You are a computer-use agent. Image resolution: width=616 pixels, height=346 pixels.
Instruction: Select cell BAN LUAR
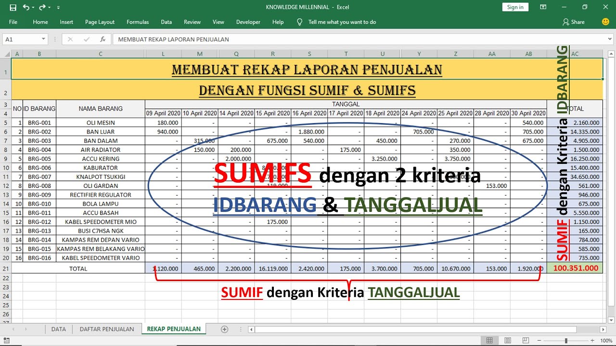101,132
